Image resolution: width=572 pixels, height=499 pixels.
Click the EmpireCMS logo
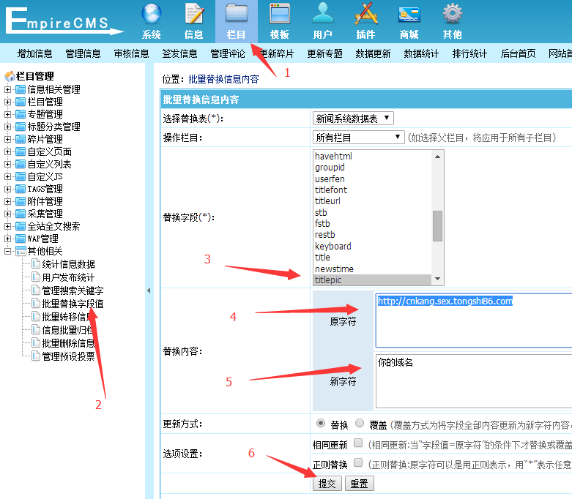point(64,21)
